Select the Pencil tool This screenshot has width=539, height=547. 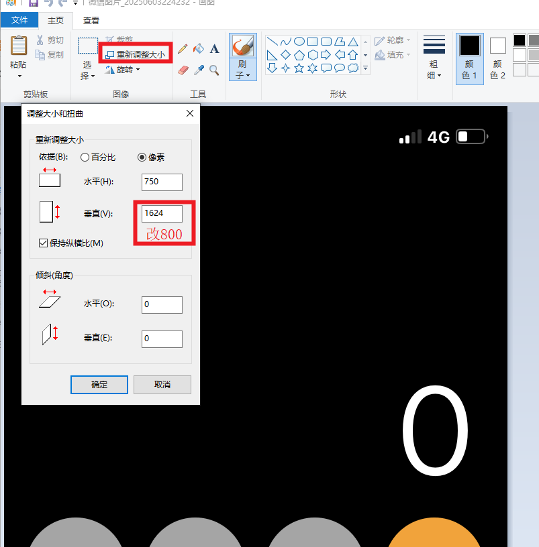[183, 48]
